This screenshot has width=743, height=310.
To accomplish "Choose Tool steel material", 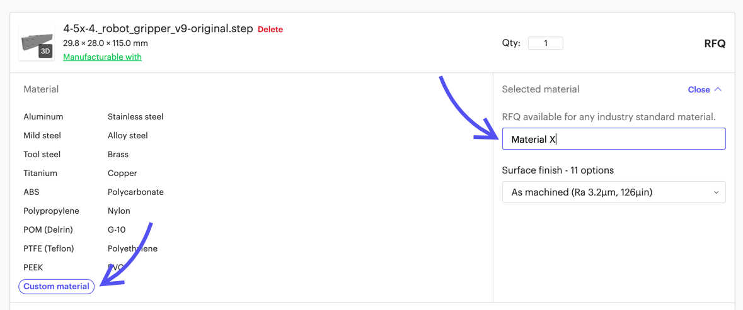I will (42, 155).
